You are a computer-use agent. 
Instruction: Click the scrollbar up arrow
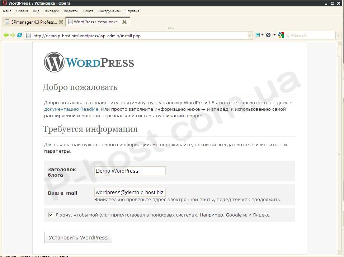click(339, 44)
